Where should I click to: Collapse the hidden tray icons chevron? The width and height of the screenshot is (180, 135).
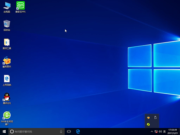[152, 131]
